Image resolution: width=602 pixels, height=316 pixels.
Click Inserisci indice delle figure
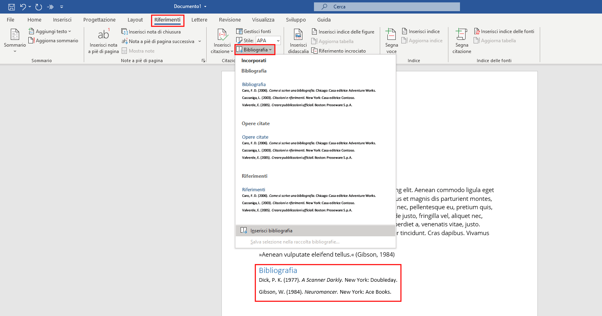[x=343, y=32]
